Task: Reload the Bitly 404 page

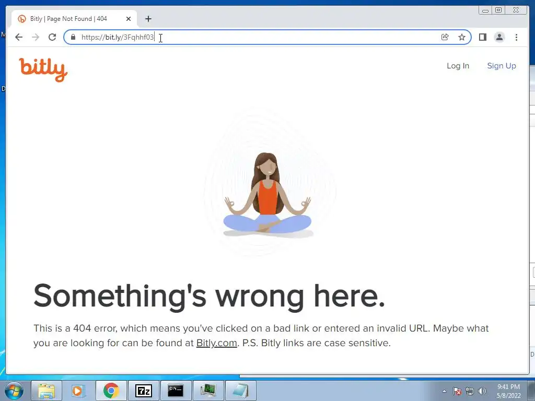Action: [52, 37]
